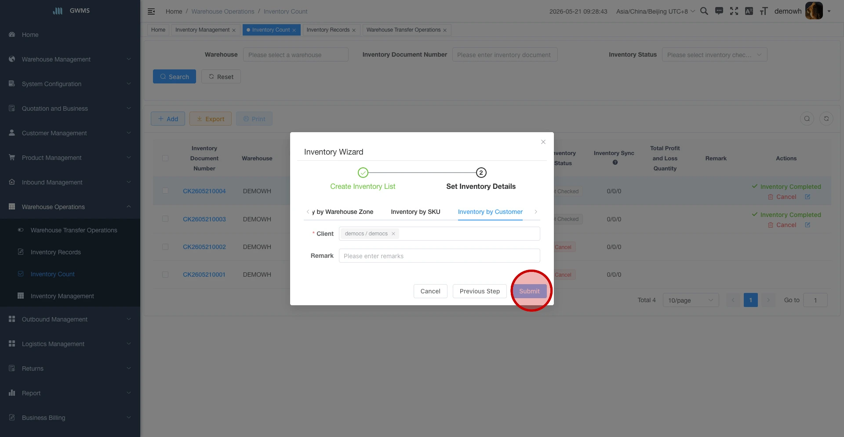The image size is (844, 437).
Task: Expand Customer Management menu
Action: pos(70,133)
